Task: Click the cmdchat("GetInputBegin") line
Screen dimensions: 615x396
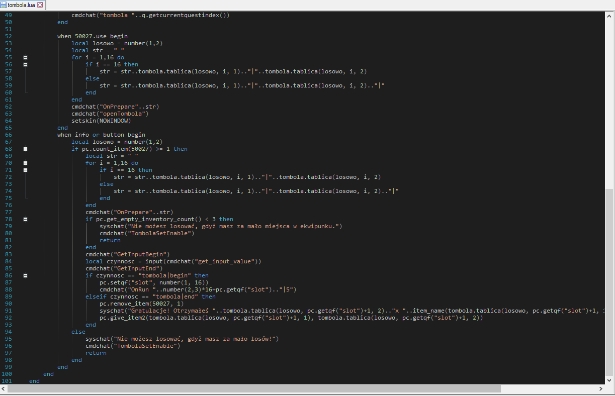Action: pyautogui.click(x=128, y=254)
